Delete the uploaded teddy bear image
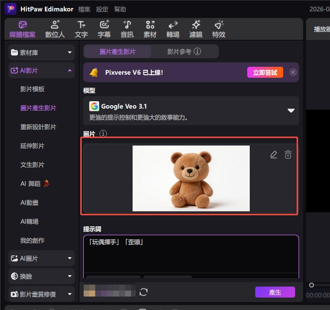This screenshot has height=310, width=330. click(x=288, y=155)
